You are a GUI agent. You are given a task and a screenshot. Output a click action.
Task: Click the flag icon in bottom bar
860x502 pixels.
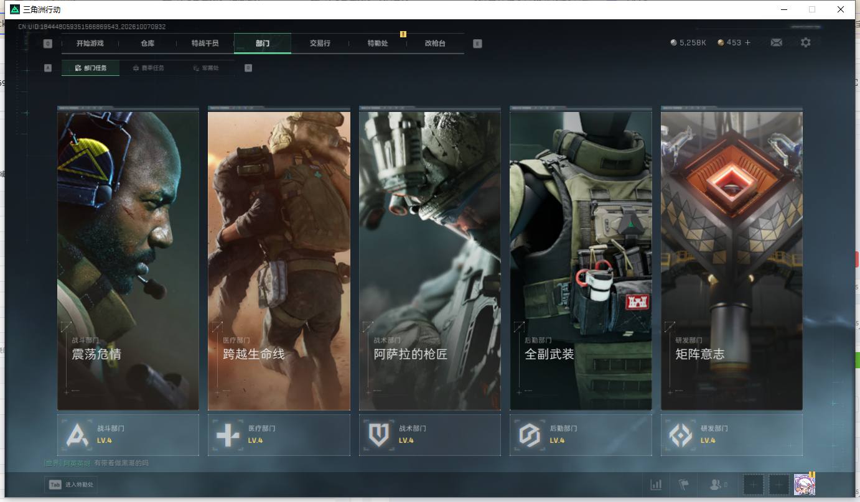684,485
